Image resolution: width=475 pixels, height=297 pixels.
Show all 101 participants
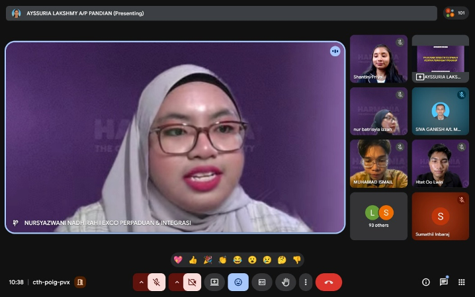[x=456, y=13]
